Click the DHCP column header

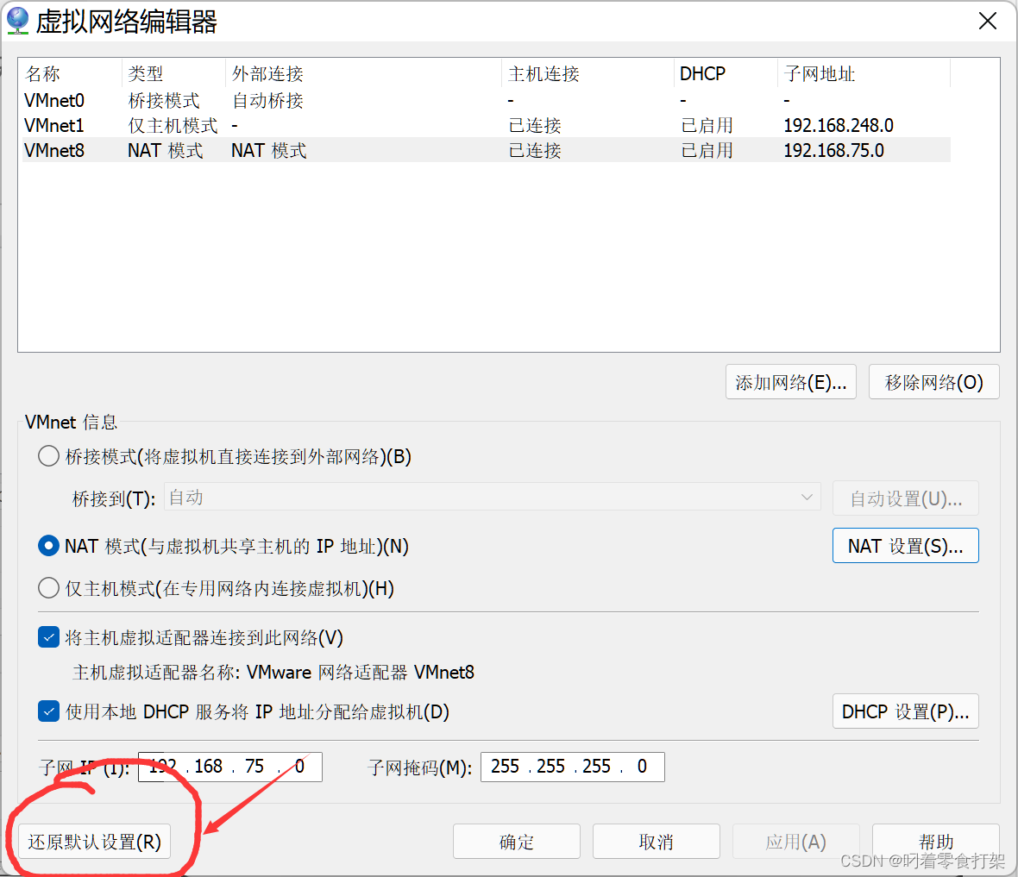[726, 73]
